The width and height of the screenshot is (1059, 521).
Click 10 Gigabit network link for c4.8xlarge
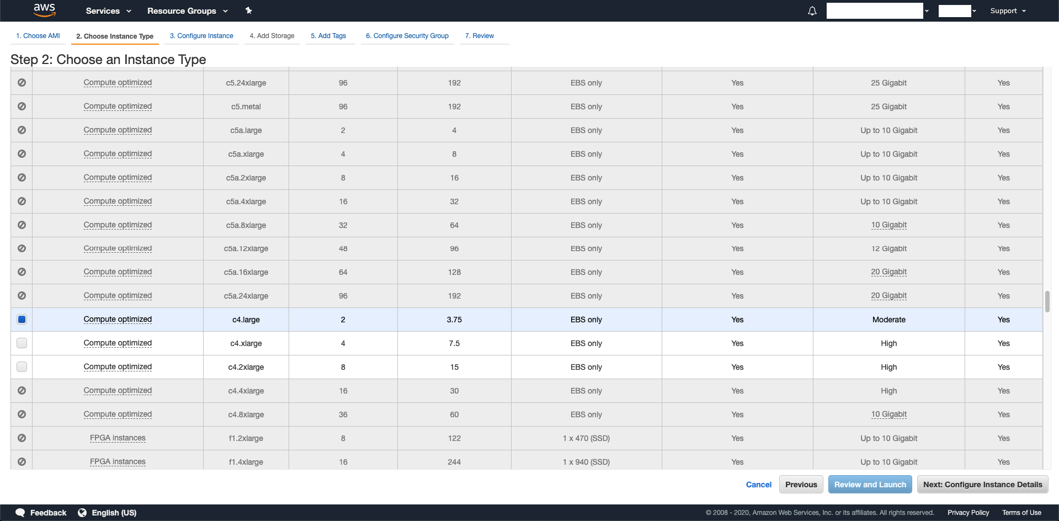click(x=889, y=414)
